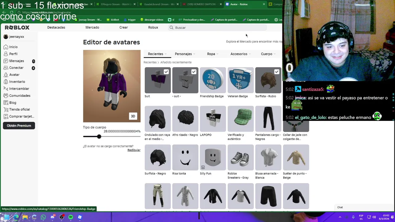Click the Roblox logo
The image size is (395, 222).
[x=17, y=27]
